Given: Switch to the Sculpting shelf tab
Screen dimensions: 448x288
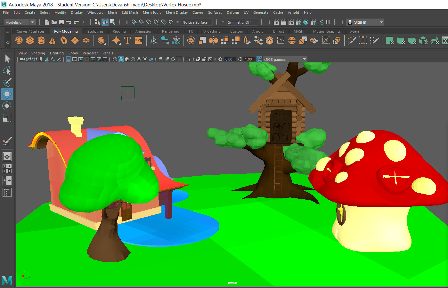Looking at the screenshot, I should coord(95,31).
